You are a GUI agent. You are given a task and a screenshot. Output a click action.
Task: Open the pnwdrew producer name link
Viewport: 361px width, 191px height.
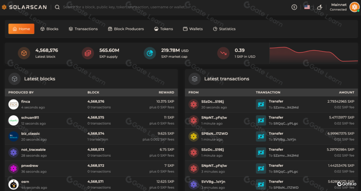click(30, 166)
